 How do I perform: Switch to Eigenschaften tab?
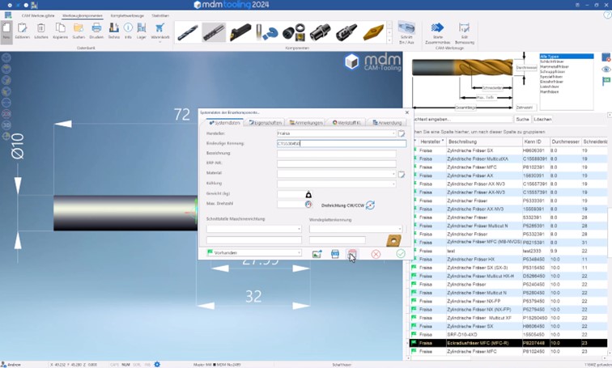266,123
